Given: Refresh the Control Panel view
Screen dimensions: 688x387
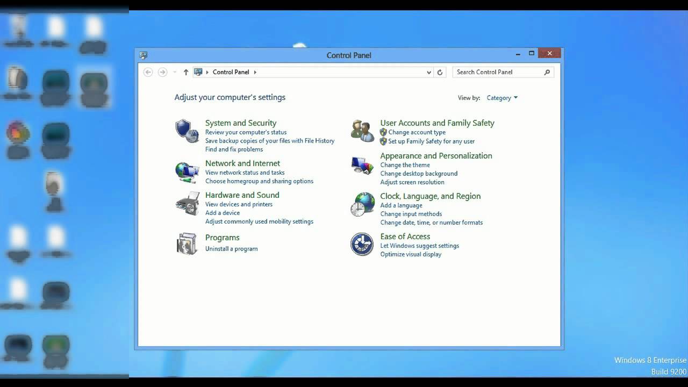Looking at the screenshot, I should (440, 72).
